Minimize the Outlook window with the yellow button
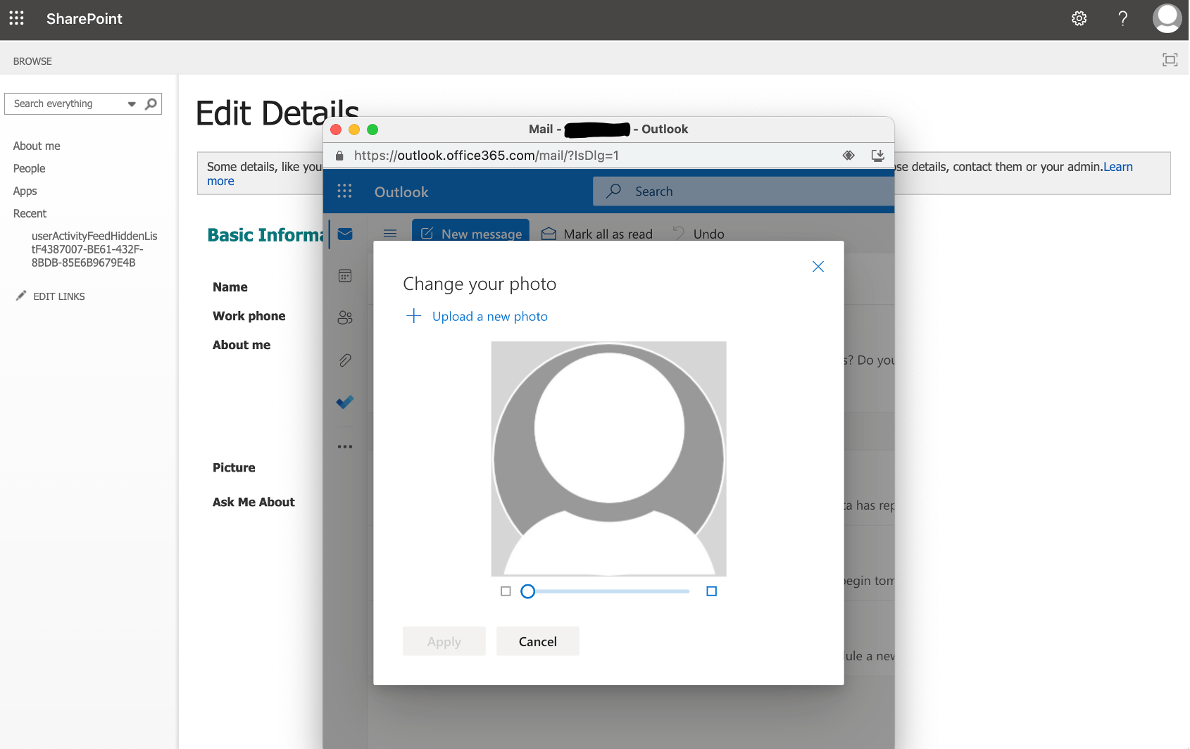 click(x=354, y=130)
